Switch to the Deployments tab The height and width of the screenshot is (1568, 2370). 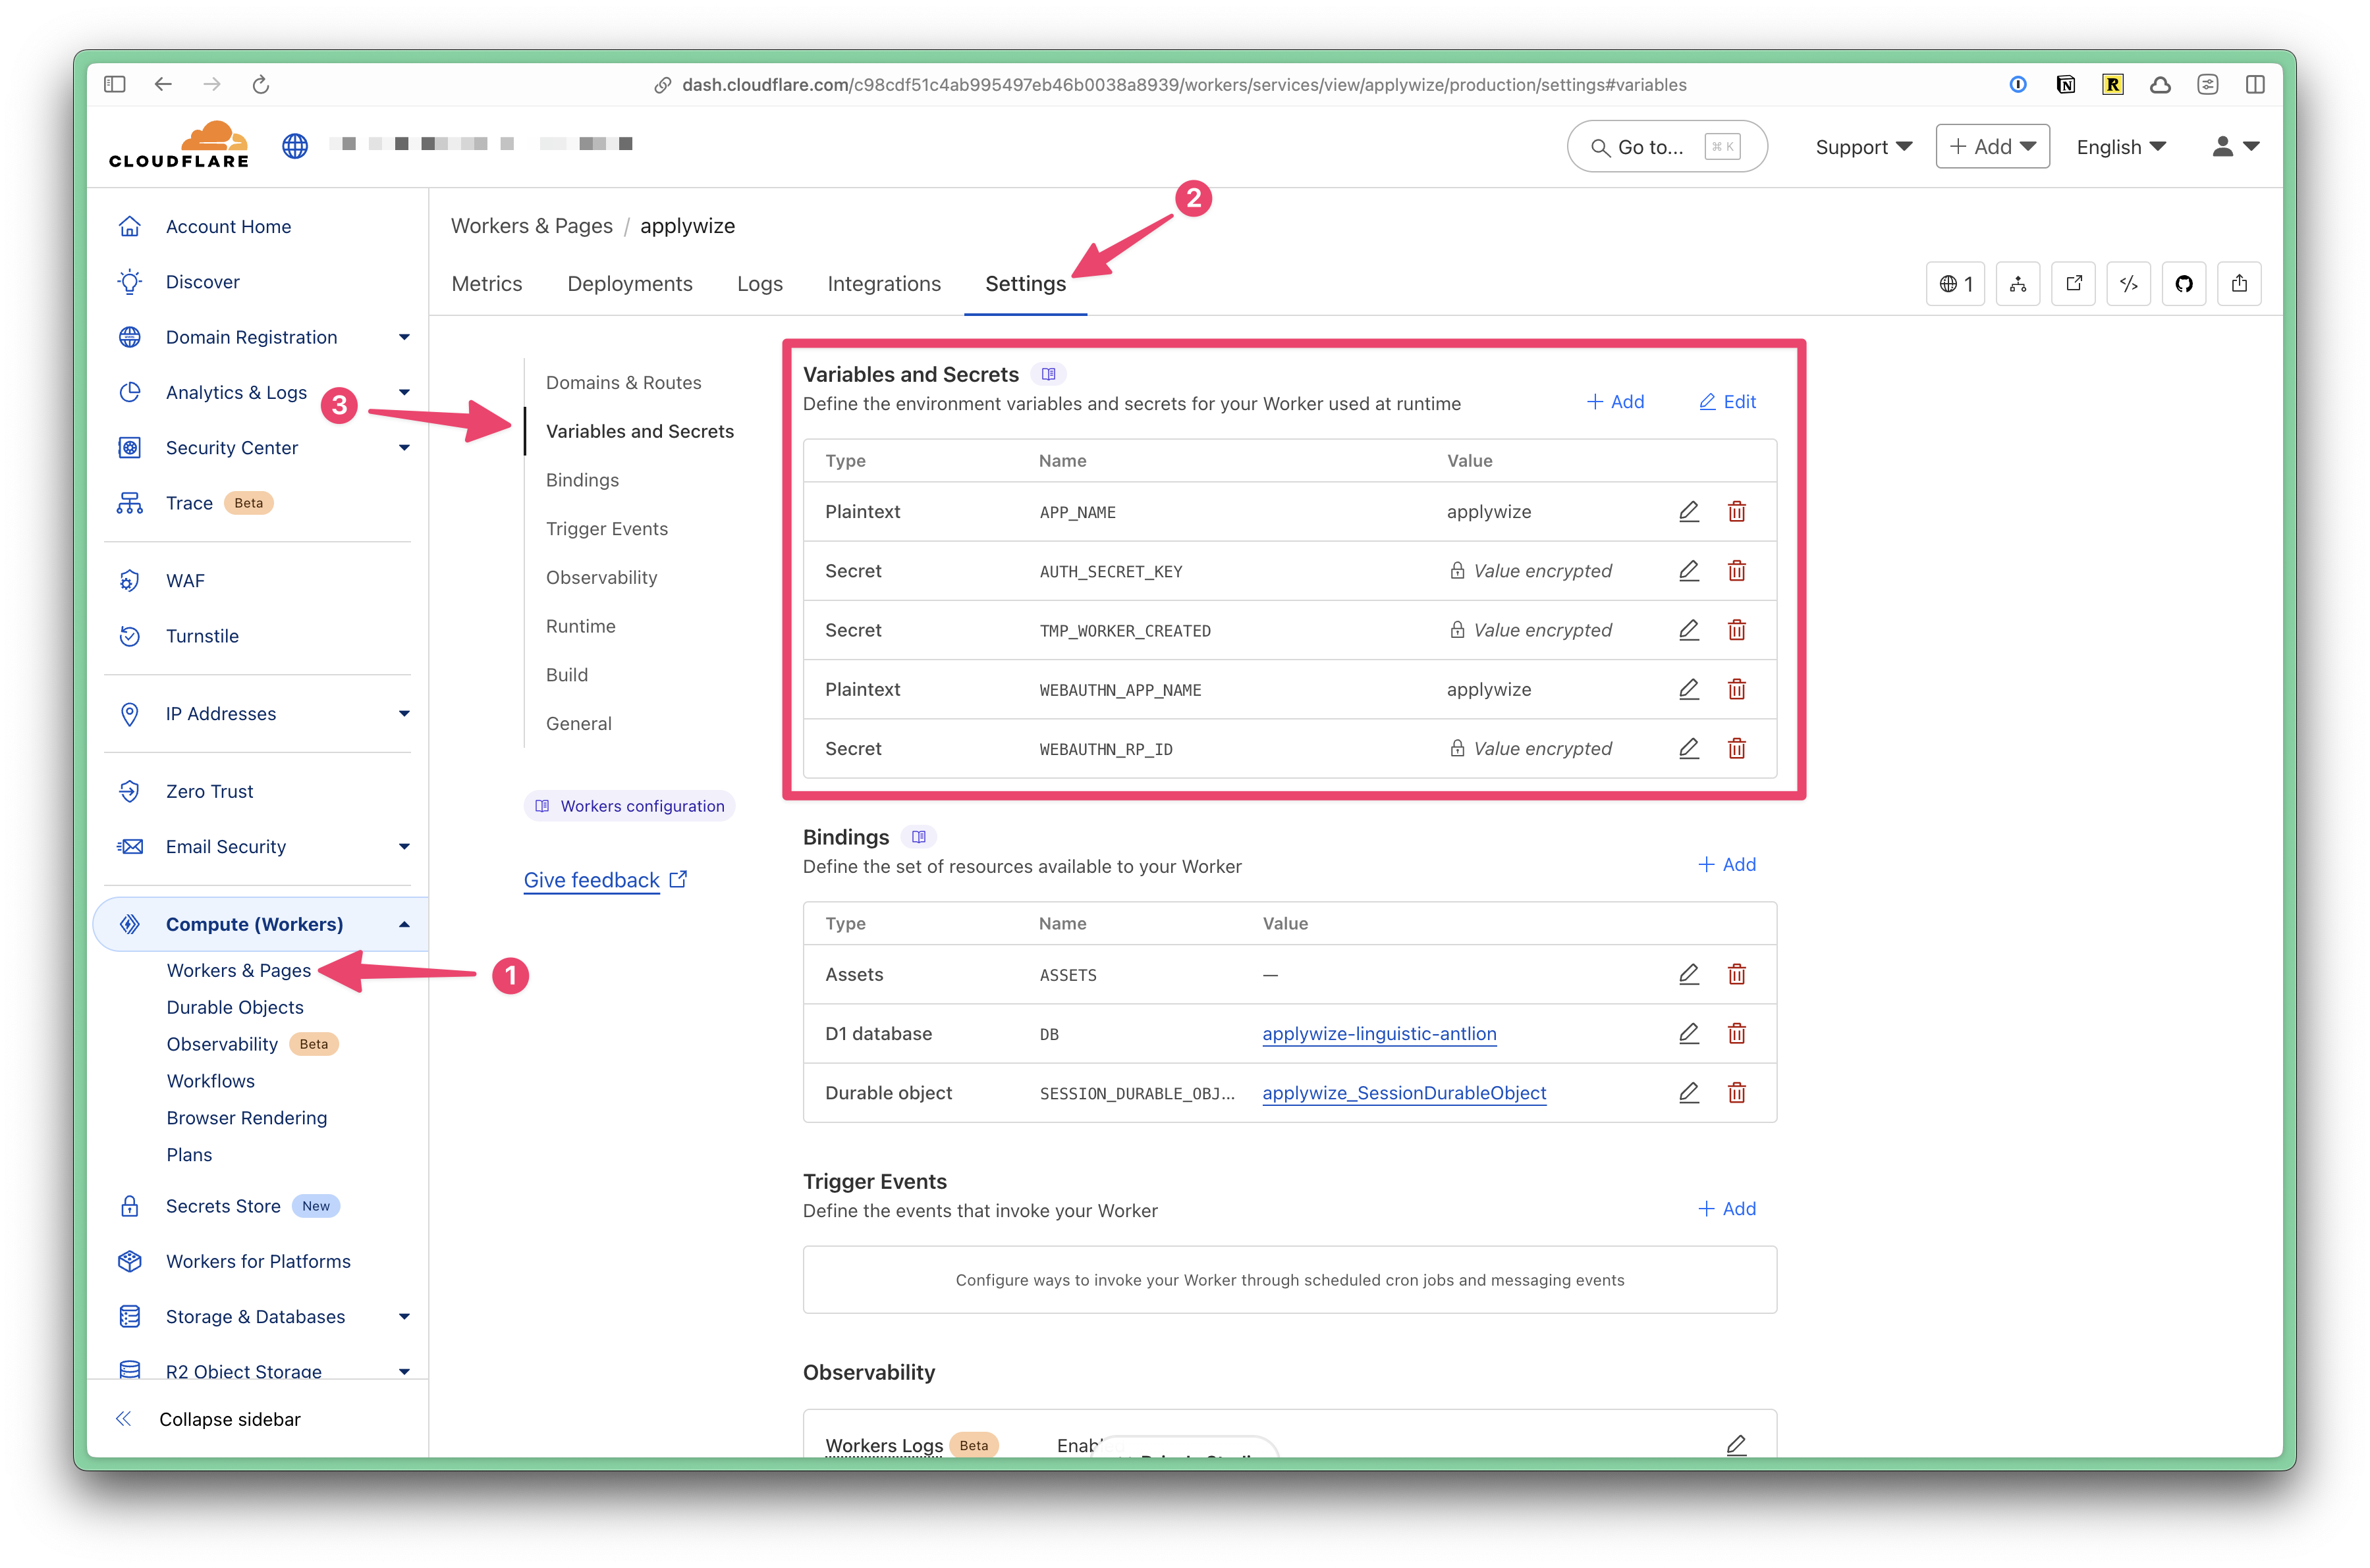629,284
